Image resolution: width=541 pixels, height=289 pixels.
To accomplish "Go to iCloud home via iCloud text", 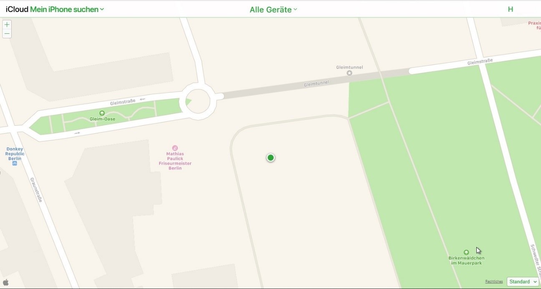I will pos(17,9).
